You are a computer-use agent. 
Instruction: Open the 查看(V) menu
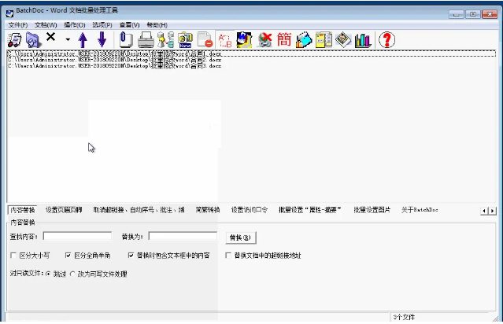pos(129,25)
